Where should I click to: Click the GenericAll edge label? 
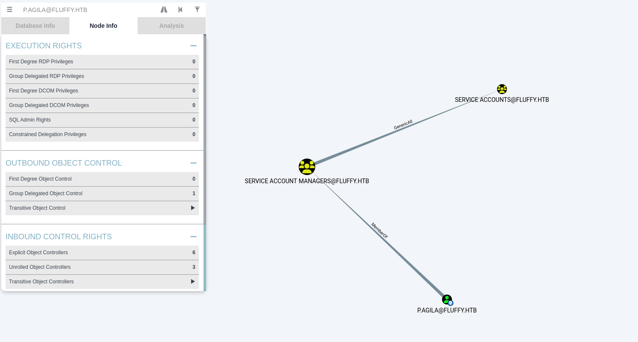(403, 125)
